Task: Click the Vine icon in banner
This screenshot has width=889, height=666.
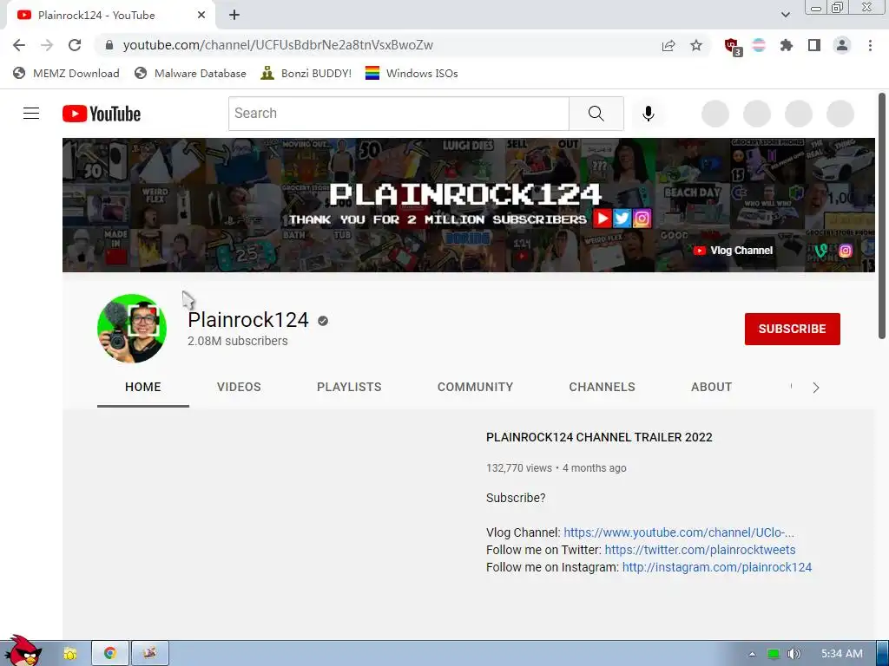Action: (821, 251)
